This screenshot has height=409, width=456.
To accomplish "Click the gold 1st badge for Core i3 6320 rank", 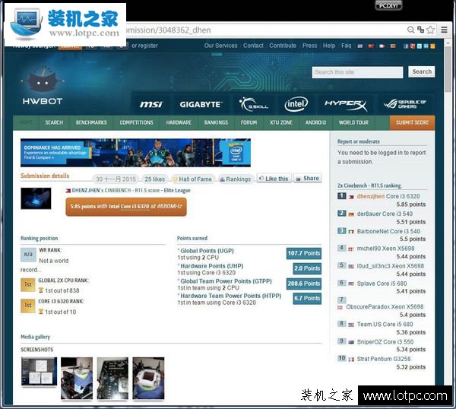I will click(28, 306).
